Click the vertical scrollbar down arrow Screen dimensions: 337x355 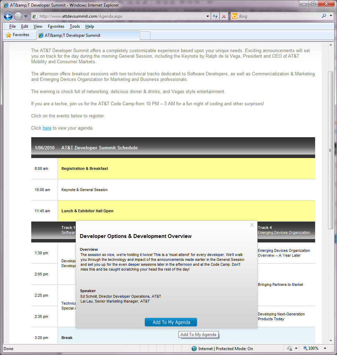tap(331, 340)
